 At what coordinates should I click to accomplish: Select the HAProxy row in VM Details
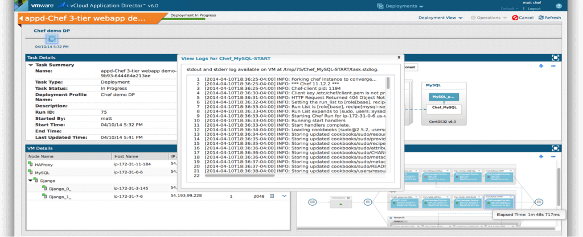pyautogui.click(x=43, y=164)
